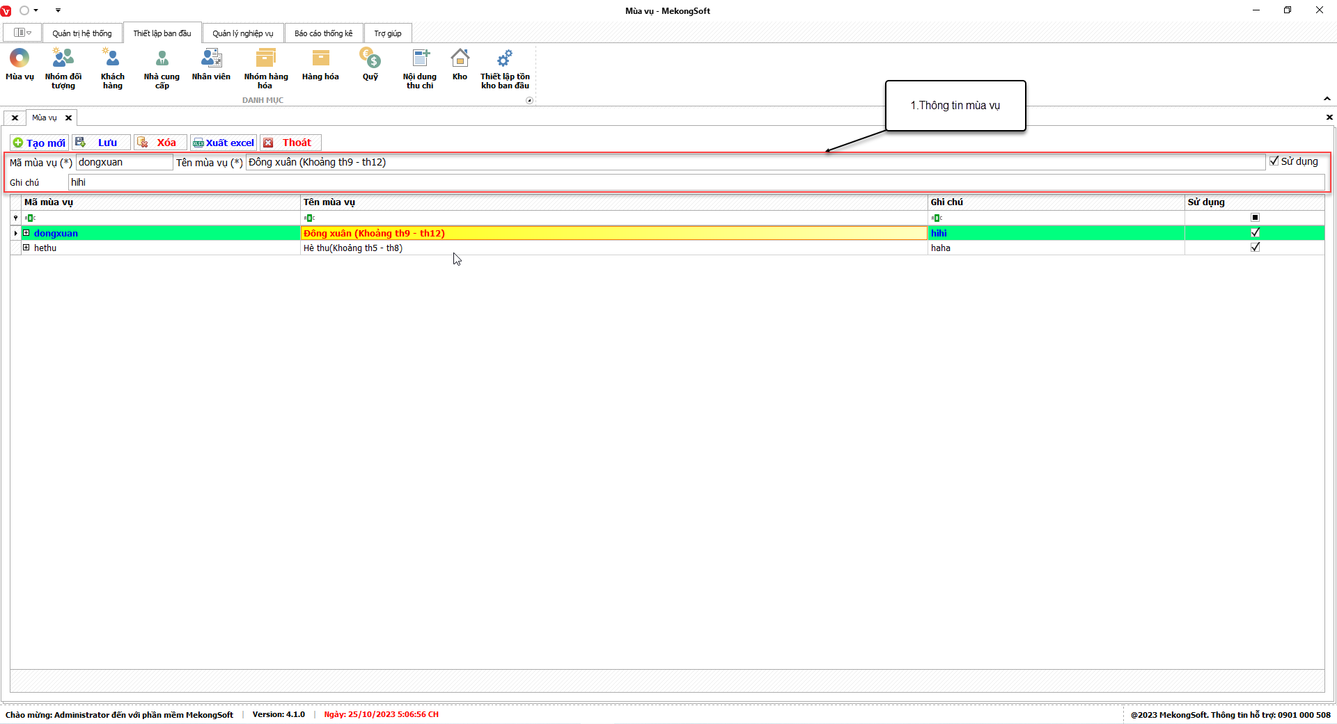Focus the Mã mùa vụ input field
Image resolution: width=1337 pixels, height=724 pixels.
(x=124, y=162)
